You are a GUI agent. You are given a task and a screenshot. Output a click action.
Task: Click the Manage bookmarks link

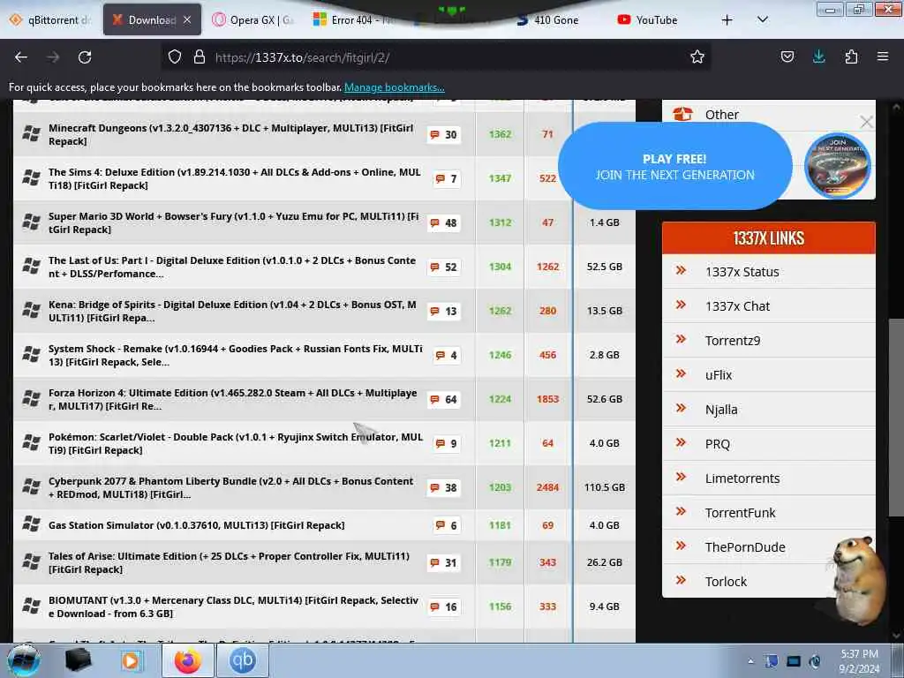(x=395, y=87)
